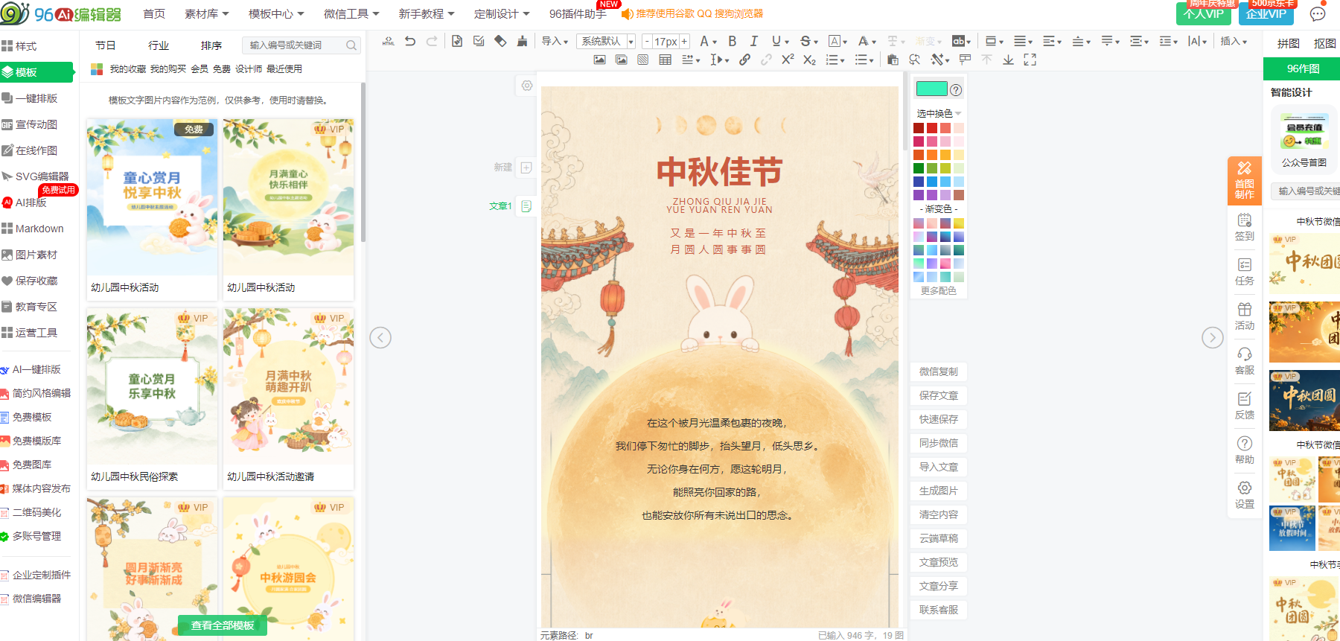Click the template search input field
Image resolution: width=1340 pixels, height=641 pixels.
[x=301, y=45]
